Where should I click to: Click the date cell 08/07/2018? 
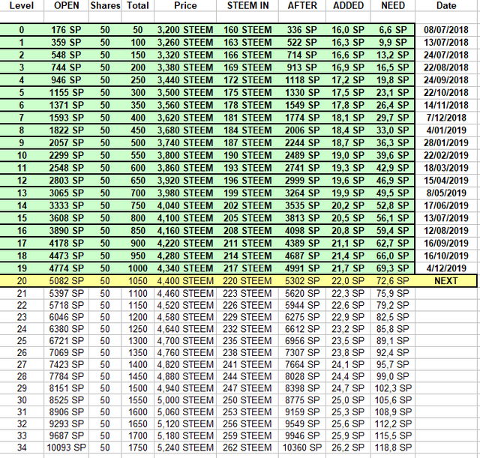446,30
